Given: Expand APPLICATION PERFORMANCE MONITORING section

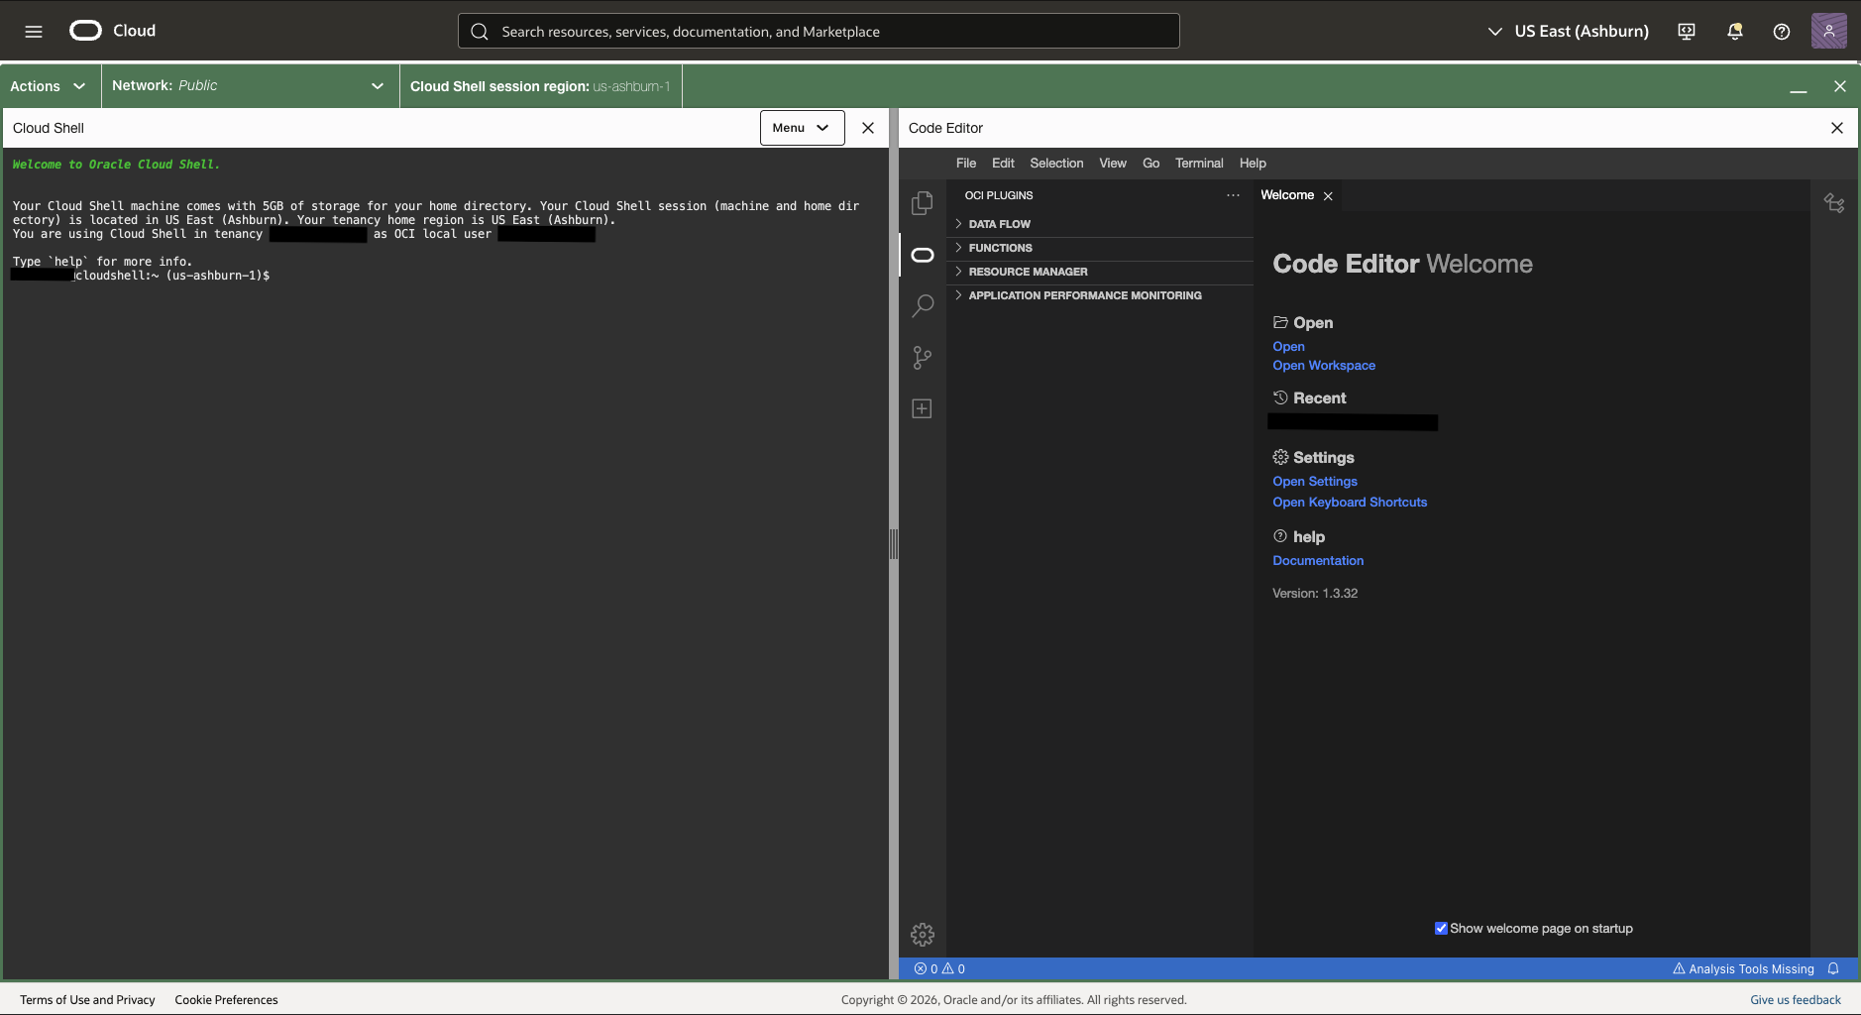Looking at the screenshot, I should pyautogui.click(x=1100, y=295).
